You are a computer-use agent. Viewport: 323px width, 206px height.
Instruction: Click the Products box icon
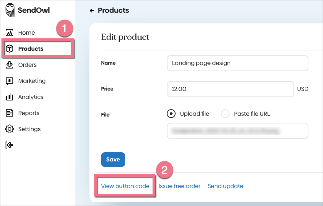point(10,49)
